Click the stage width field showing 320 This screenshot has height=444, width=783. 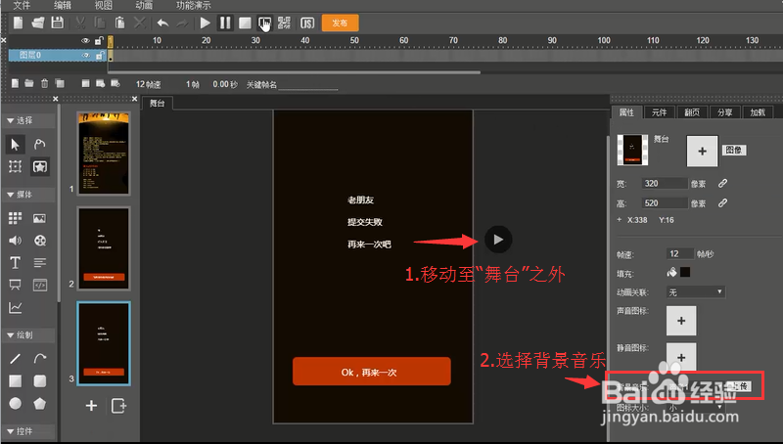pyautogui.click(x=665, y=184)
